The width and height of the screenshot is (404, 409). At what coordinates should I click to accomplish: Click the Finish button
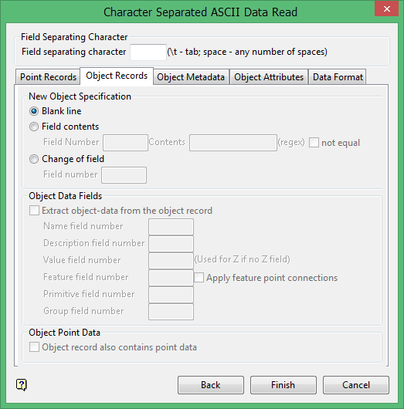click(283, 385)
